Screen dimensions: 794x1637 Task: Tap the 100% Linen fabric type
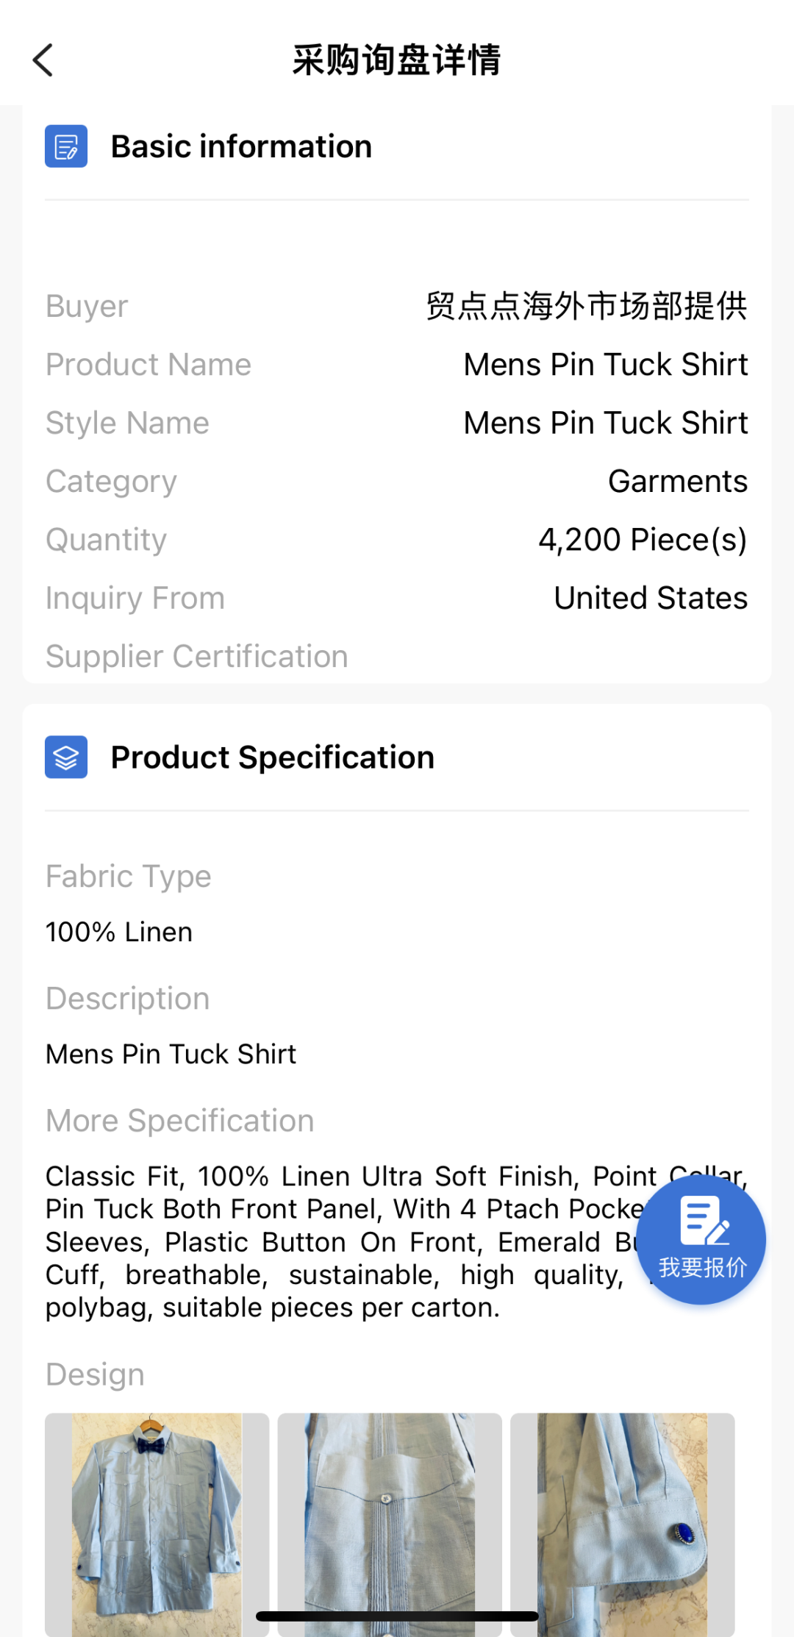click(119, 932)
